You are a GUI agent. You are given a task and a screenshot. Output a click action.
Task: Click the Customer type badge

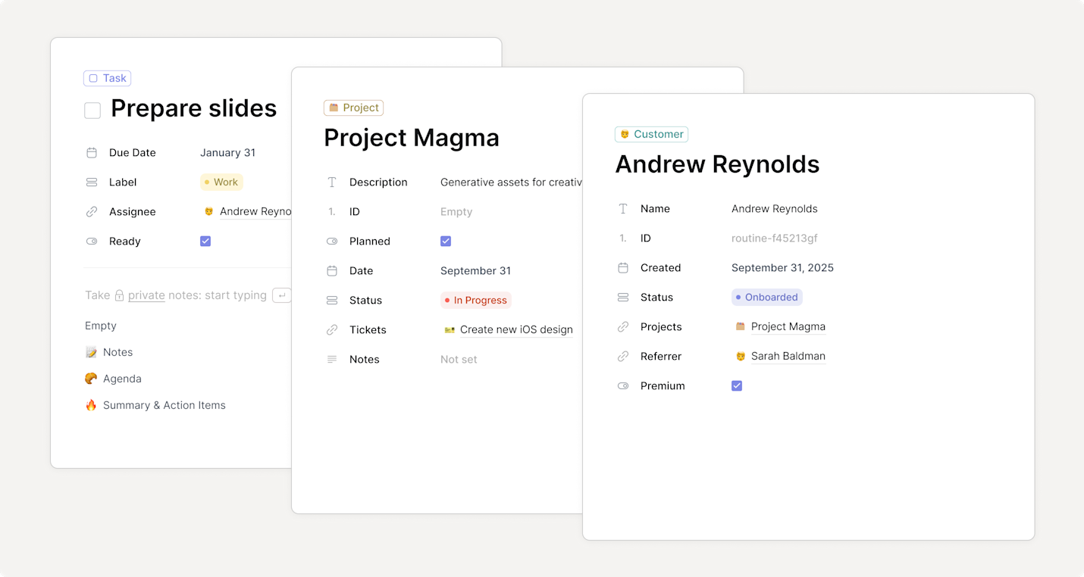click(x=651, y=134)
